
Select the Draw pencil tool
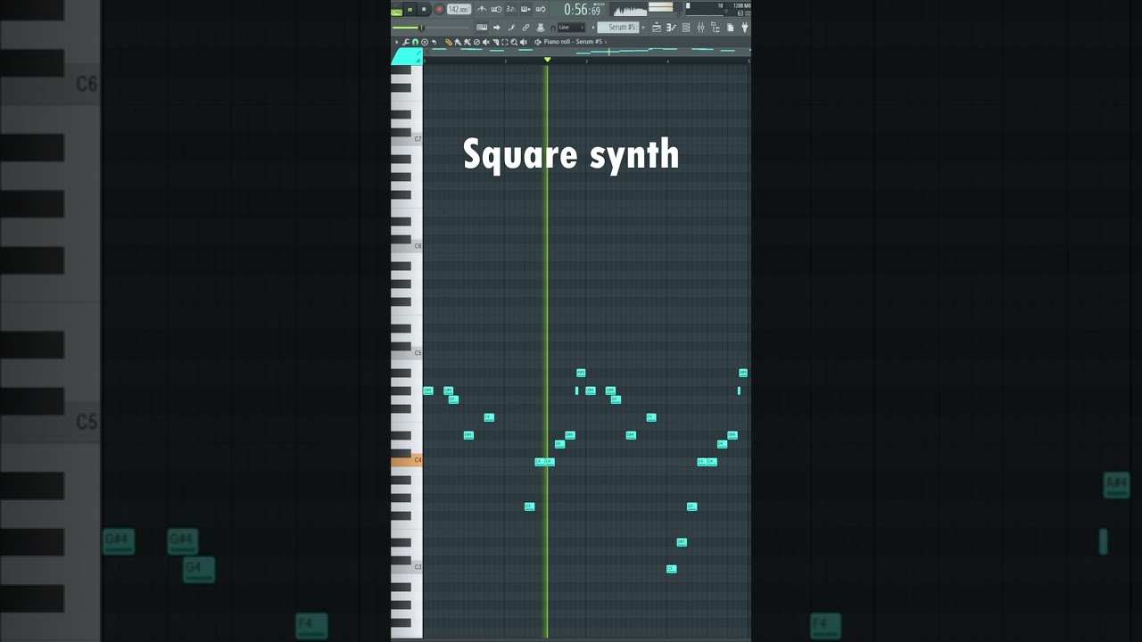pos(449,42)
